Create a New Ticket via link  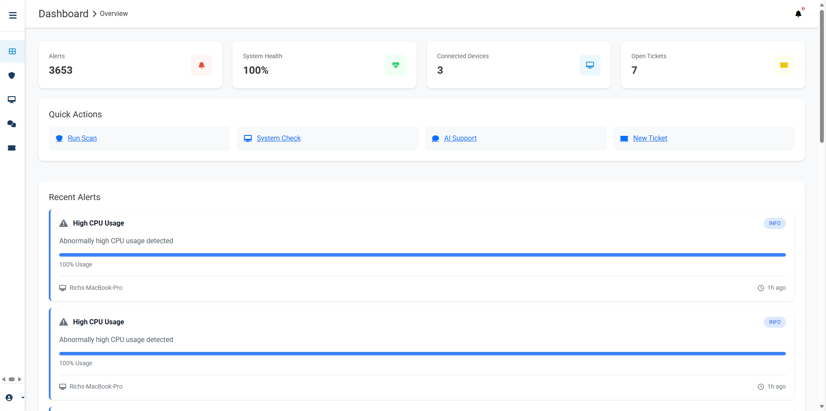tap(650, 138)
